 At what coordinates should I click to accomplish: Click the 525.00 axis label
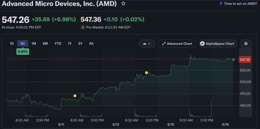[x=245, y=70]
